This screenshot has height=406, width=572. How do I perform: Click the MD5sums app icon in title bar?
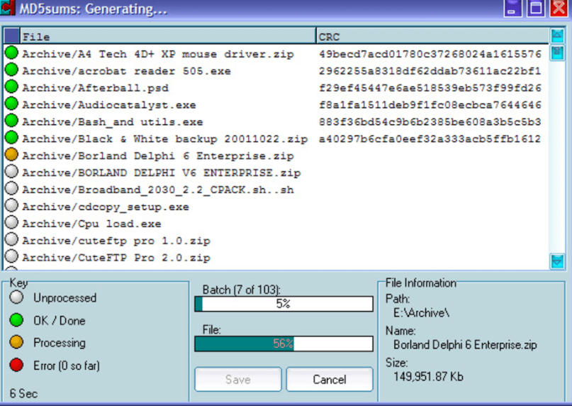coord(8,9)
